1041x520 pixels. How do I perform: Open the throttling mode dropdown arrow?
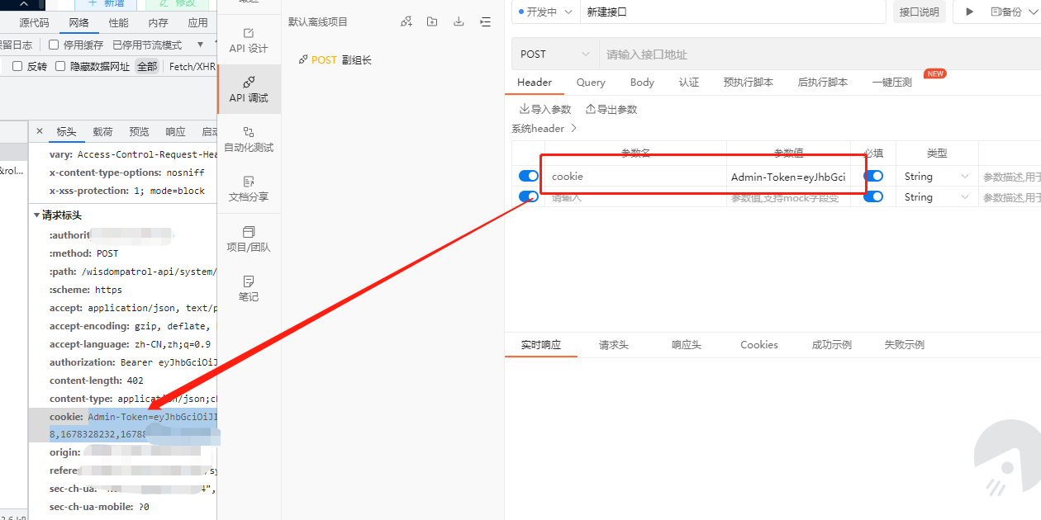click(x=200, y=45)
